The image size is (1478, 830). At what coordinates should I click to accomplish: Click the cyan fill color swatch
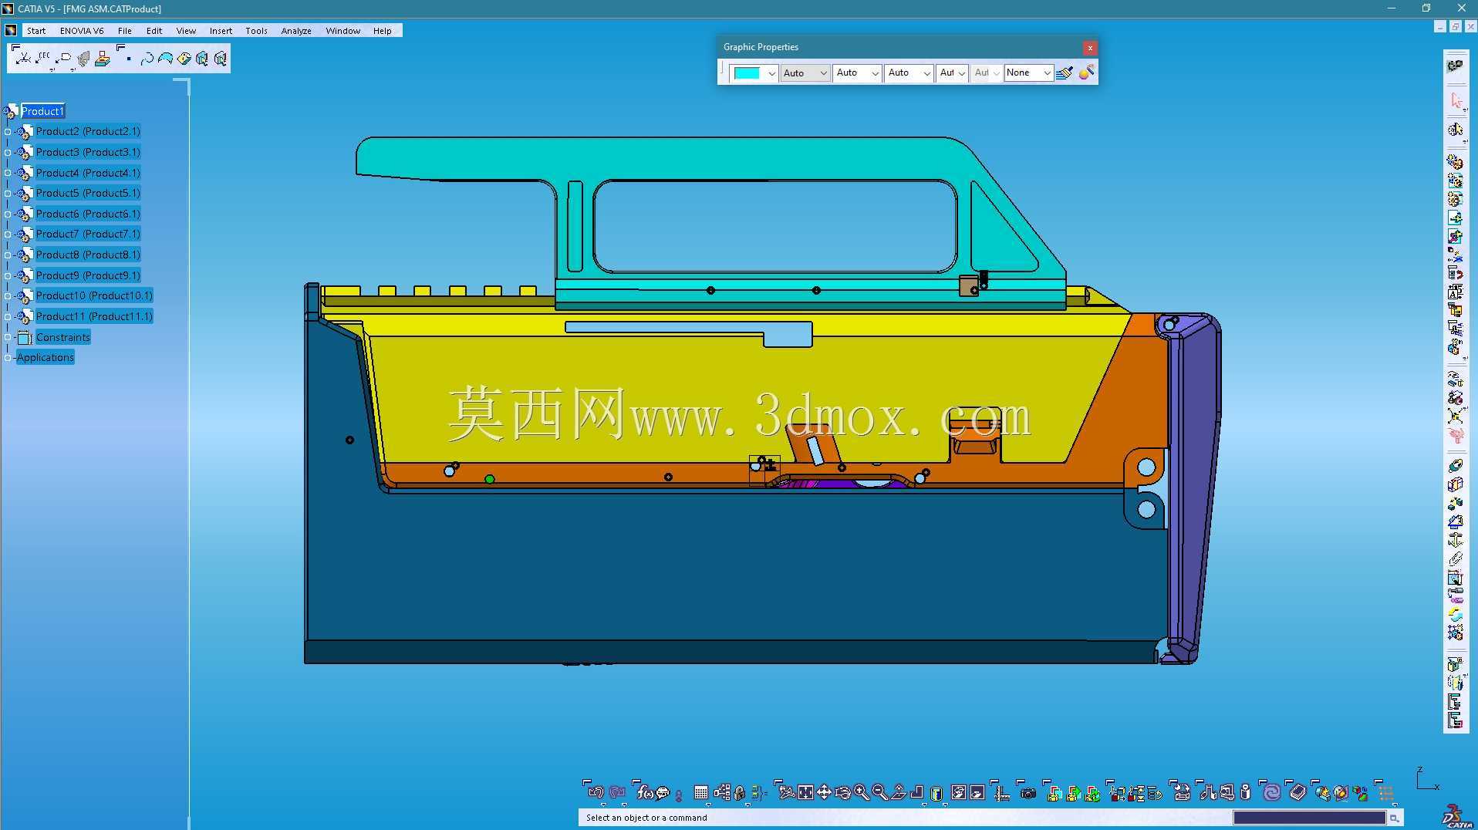pos(747,73)
